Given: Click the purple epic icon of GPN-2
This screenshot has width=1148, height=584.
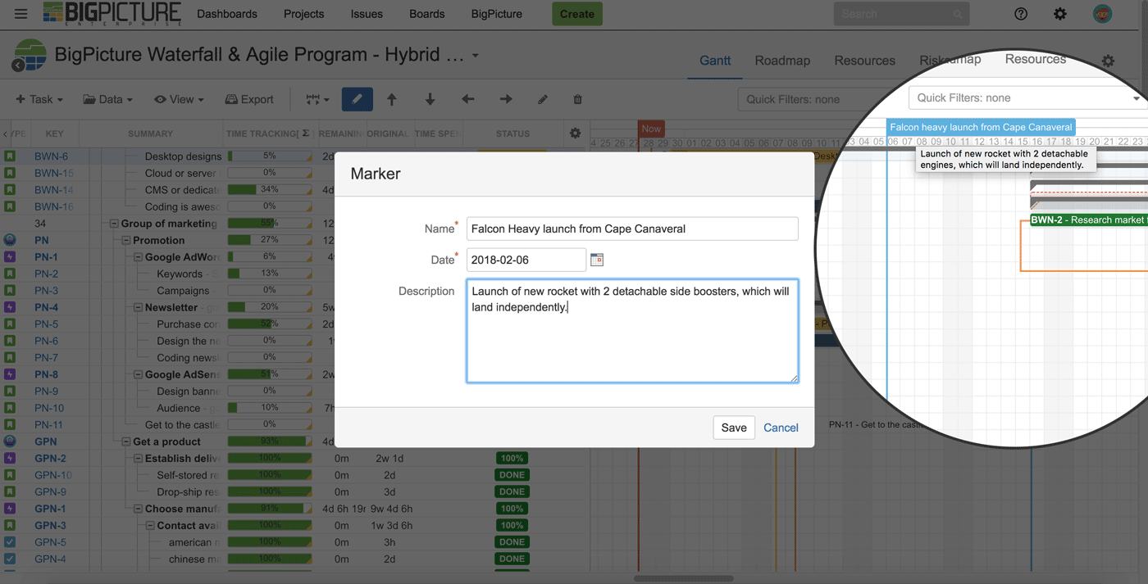Looking at the screenshot, I should pos(10,458).
